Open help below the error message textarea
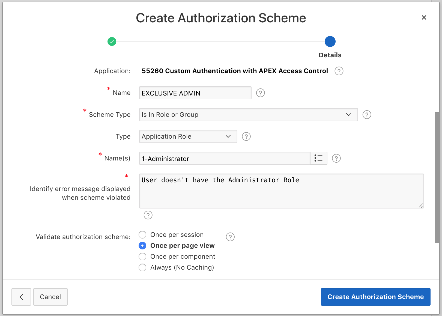442x316 pixels. click(148, 215)
